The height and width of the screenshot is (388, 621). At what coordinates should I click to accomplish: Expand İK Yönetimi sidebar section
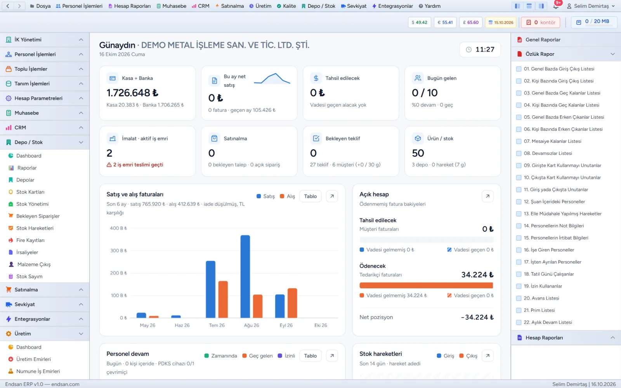[x=45, y=40]
